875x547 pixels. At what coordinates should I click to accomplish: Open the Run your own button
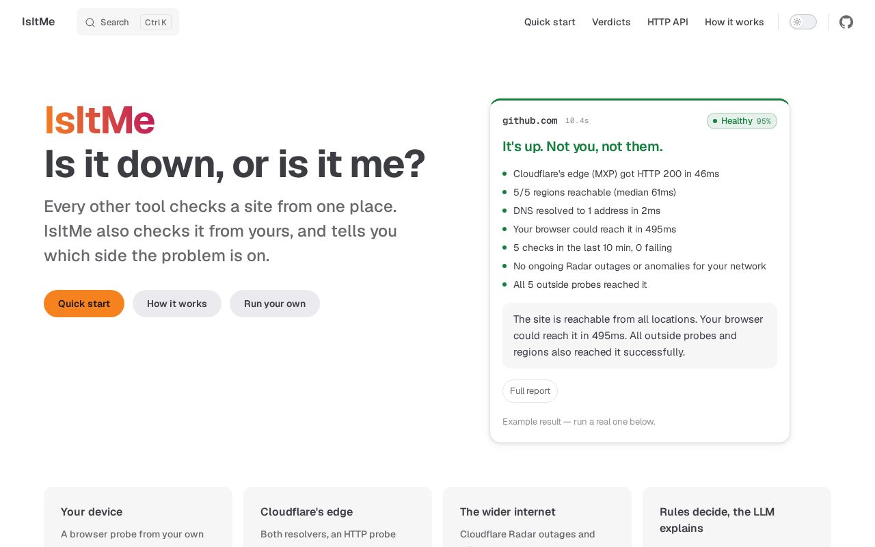point(275,304)
